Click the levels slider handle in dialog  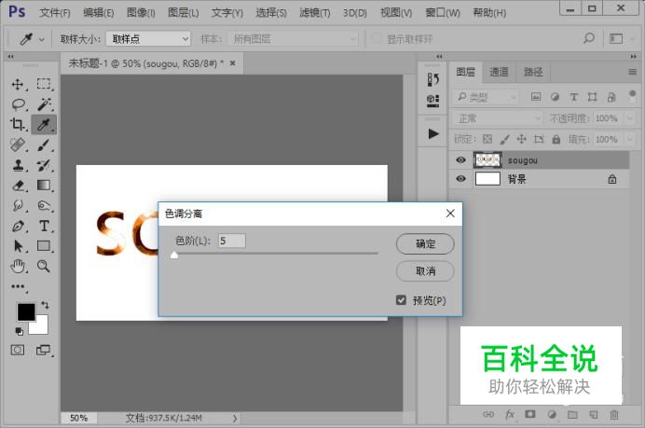174,255
